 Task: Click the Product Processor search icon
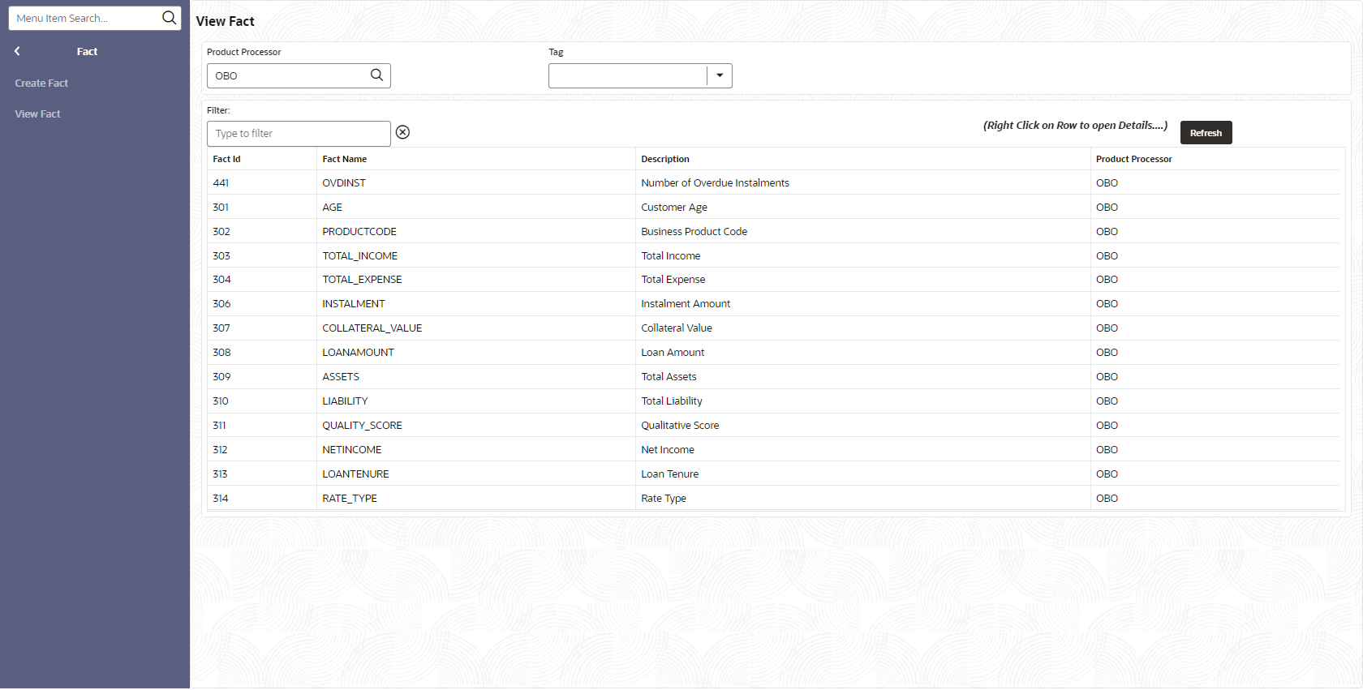(376, 75)
